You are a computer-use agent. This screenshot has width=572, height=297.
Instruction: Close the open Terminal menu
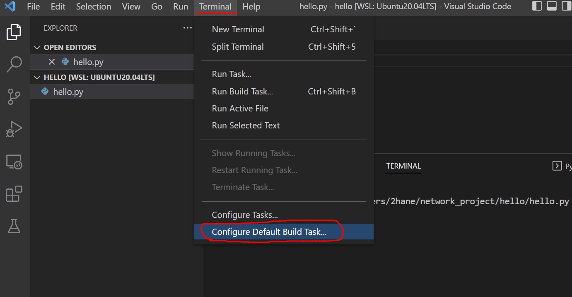pos(215,7)
